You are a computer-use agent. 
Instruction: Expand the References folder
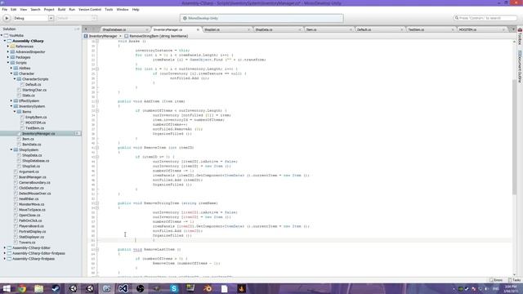8,47
